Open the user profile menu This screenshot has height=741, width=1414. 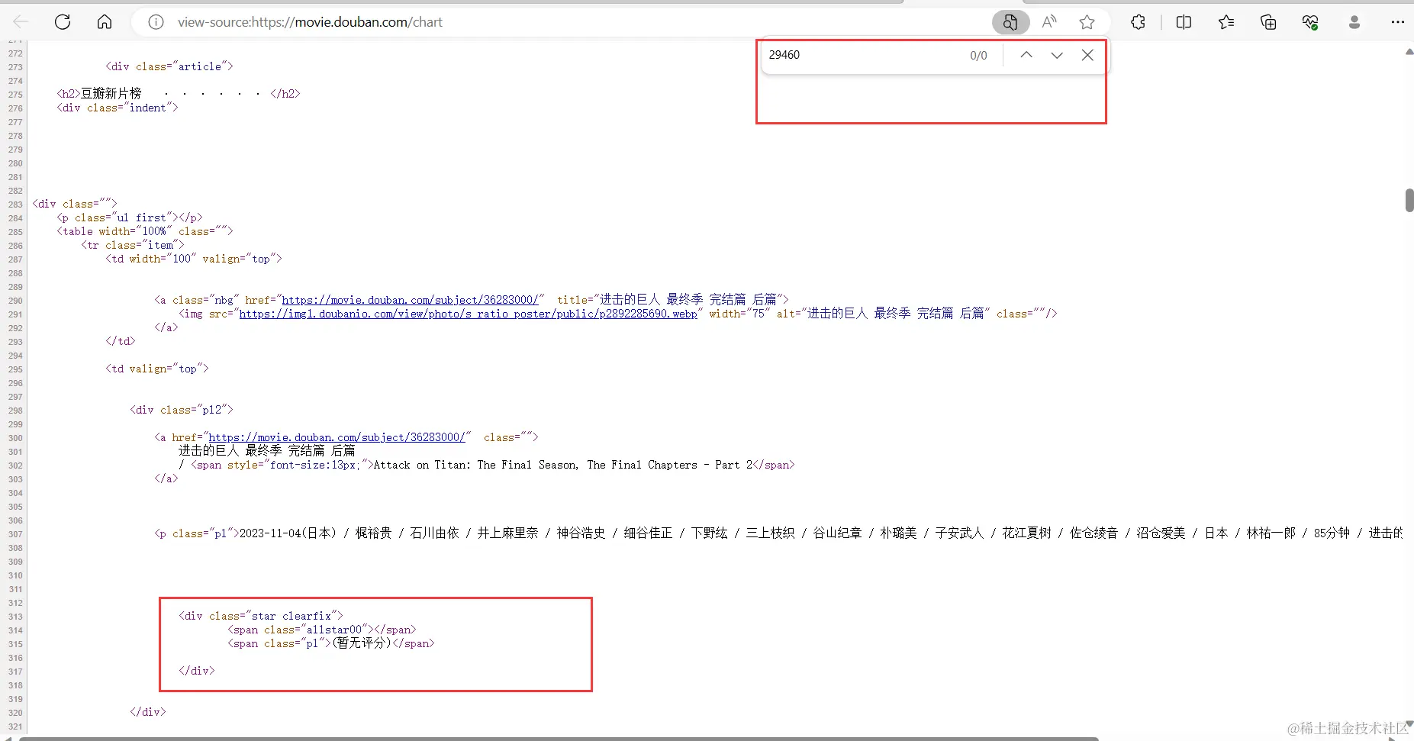1354,22
